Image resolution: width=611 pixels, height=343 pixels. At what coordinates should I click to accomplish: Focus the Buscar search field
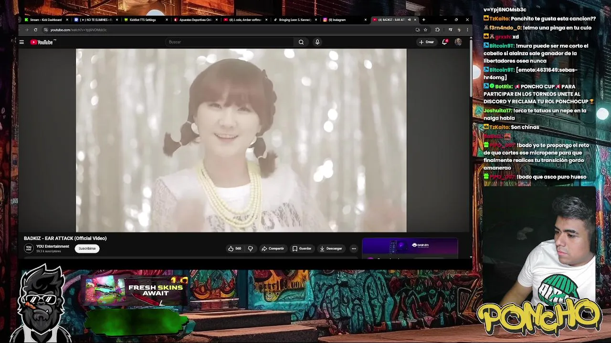click(229, 42)
